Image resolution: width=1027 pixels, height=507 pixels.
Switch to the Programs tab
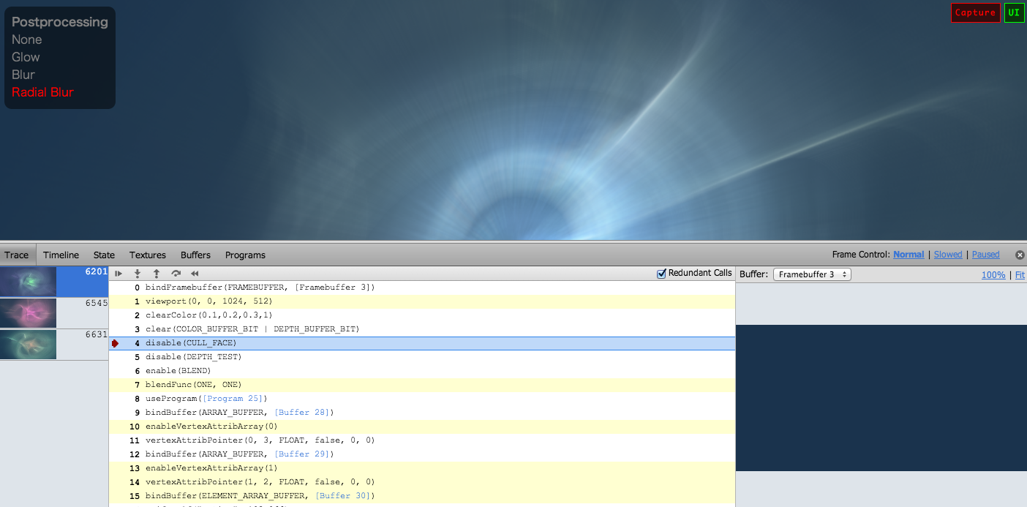(x=245, y=255)
